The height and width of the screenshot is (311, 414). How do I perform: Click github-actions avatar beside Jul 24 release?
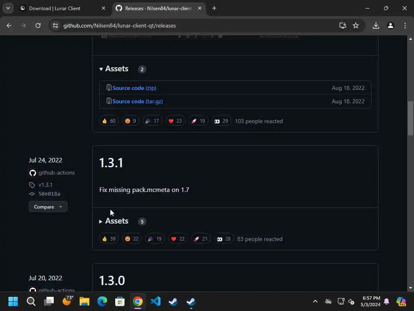[x=32, y=173]
